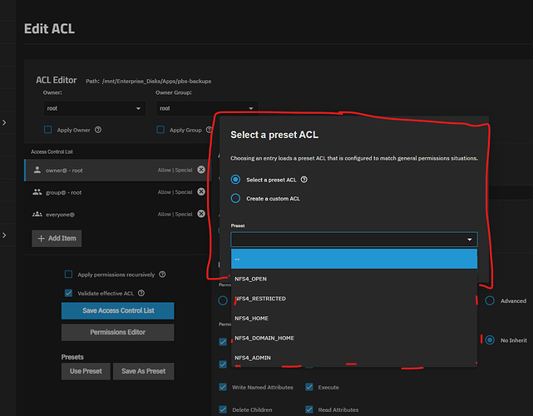Remove the owner@ ACL entry
The image size is (533, 416).
click(x=201, y=170)
